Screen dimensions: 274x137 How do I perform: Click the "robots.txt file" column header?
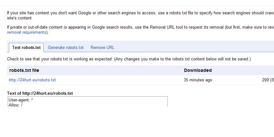tap(24, 70)
